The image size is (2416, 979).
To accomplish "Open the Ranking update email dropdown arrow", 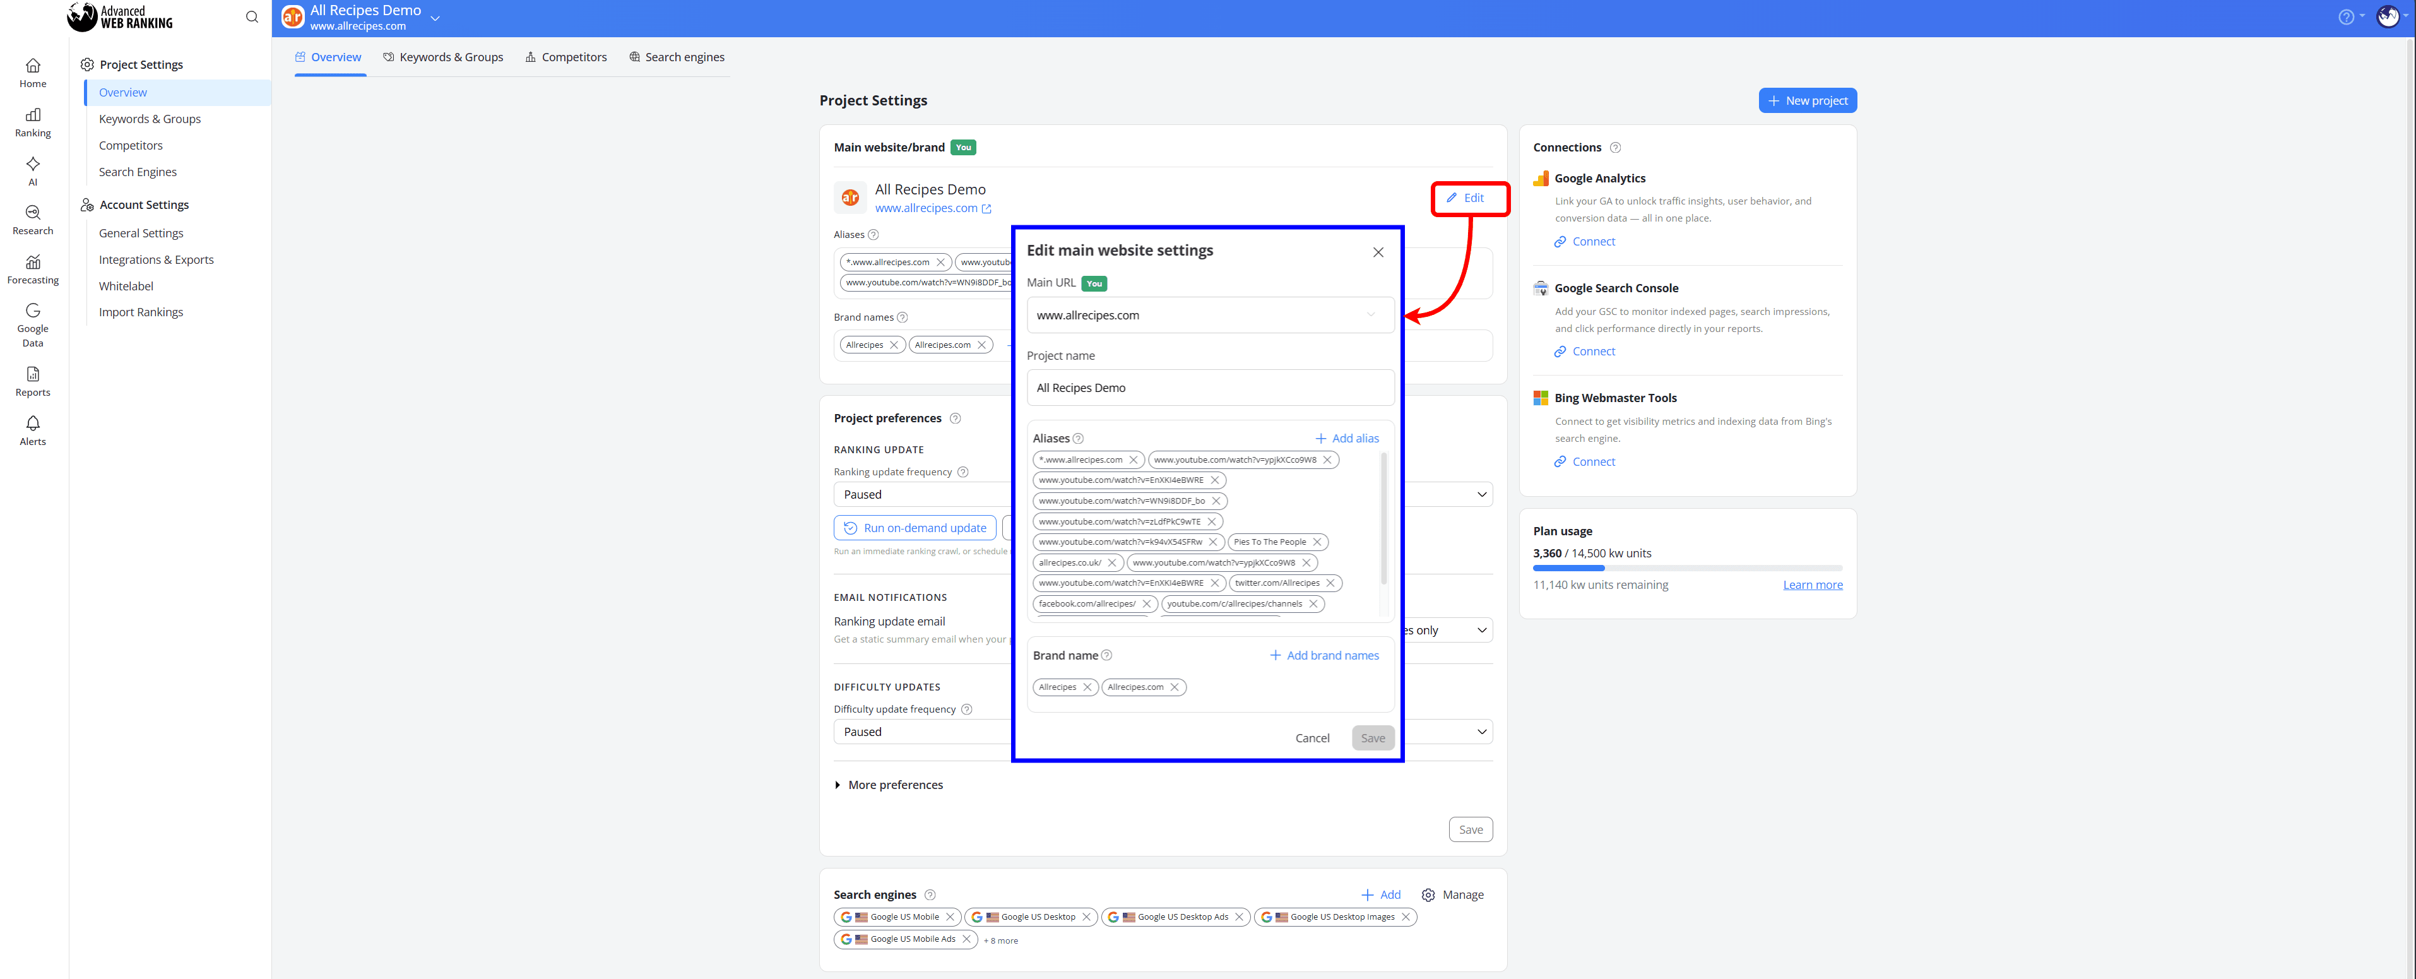I will pos(1482,630).
